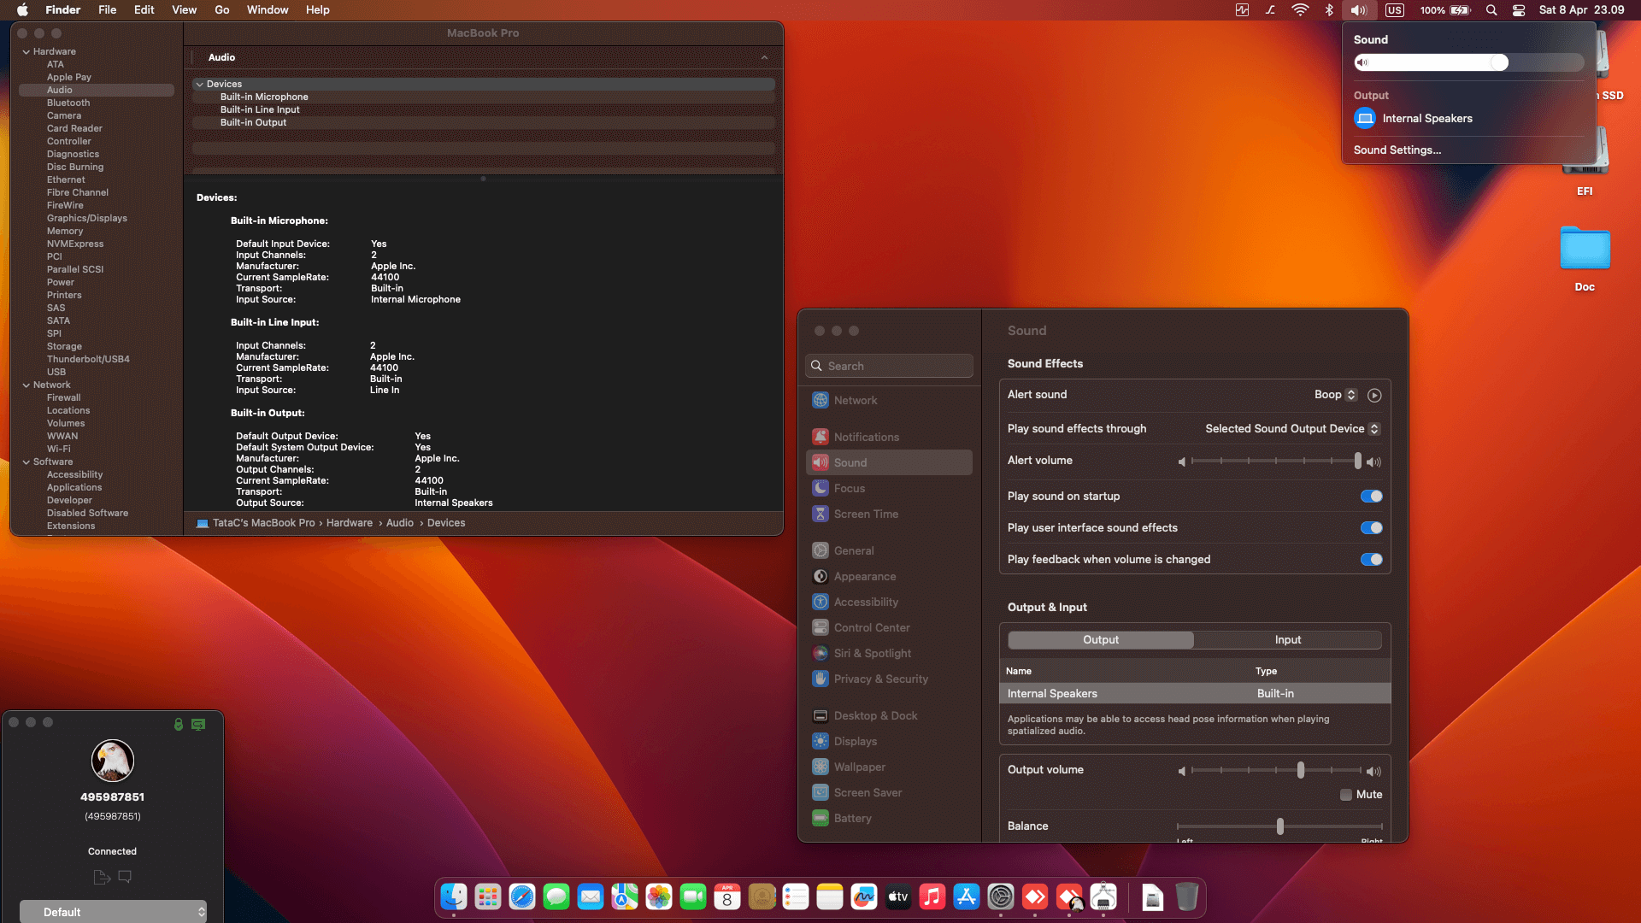Open the Default dropdown in the AnyDesk window
This screenshot has width=1641, height=923.
click(x=114, y=912)
